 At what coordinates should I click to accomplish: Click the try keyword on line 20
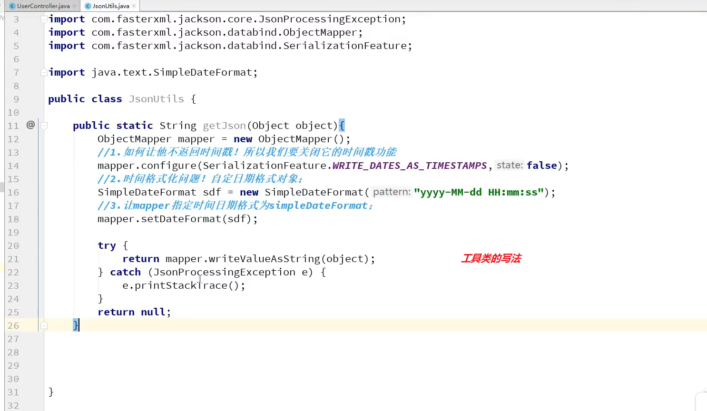pos(107,245)
